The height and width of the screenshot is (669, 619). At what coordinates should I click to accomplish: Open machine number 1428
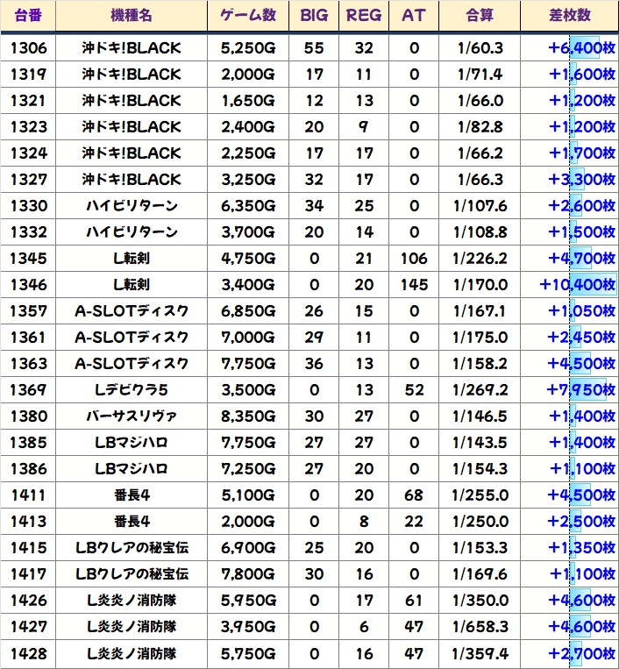(29, 653)
